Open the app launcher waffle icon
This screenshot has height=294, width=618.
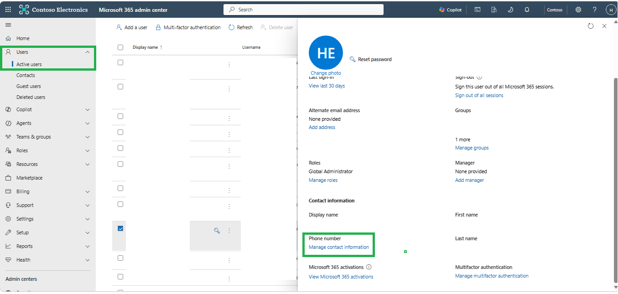[8, 10]
